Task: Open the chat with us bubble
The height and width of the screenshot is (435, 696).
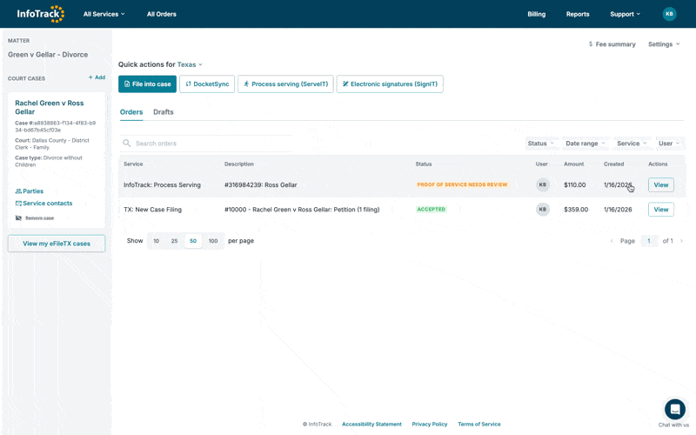Action: coord(674,409)
